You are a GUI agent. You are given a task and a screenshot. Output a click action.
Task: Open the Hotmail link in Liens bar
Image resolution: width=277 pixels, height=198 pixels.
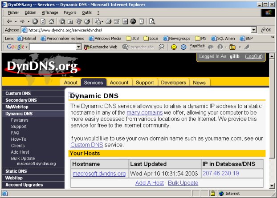pos(27,39)
